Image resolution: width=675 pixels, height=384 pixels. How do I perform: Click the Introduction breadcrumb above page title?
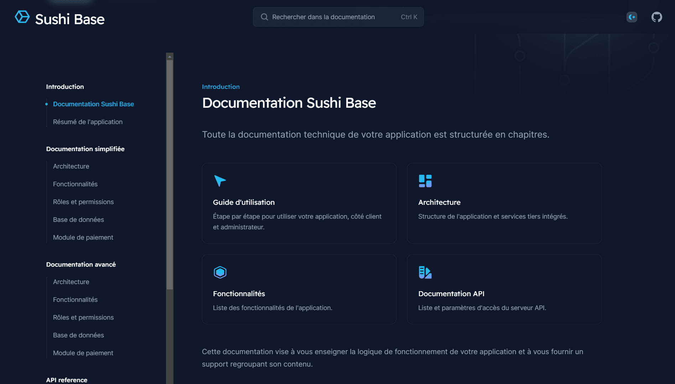[220, 87]
